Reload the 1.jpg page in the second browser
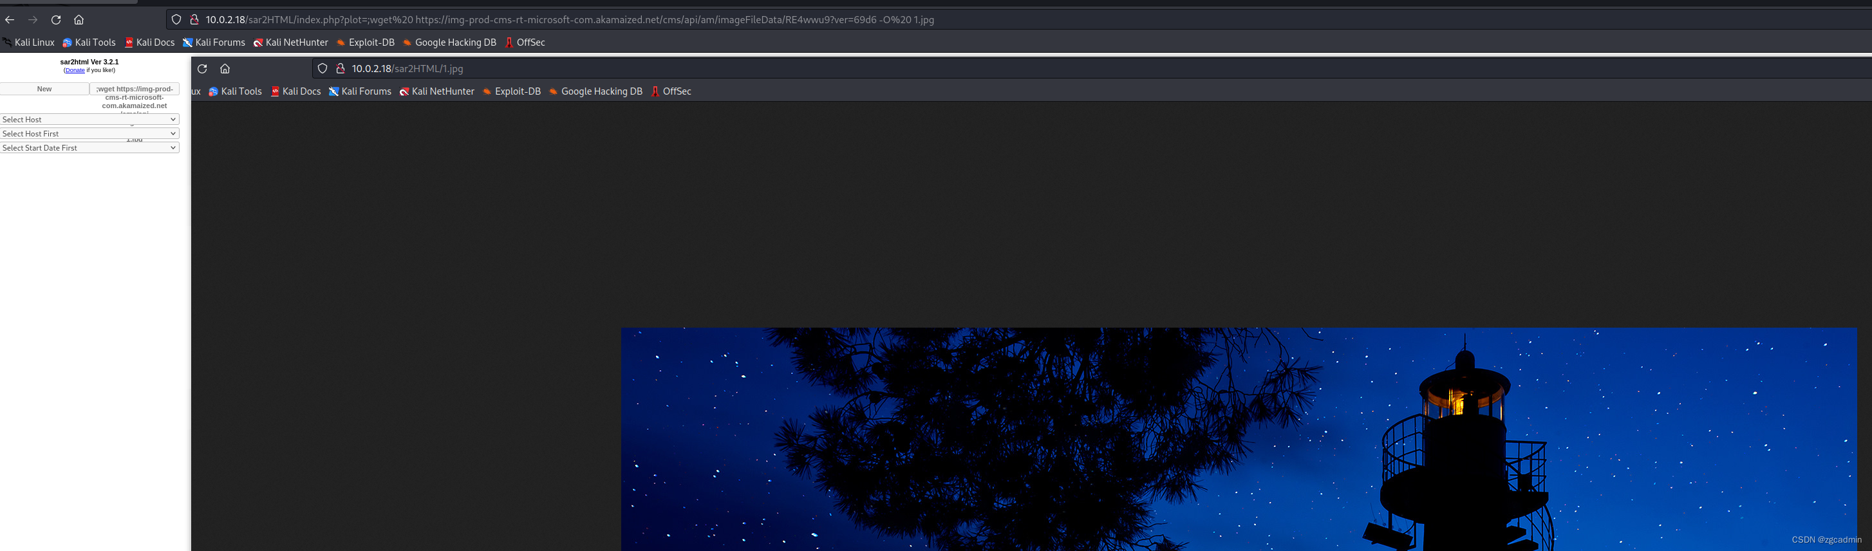 pos(202,68)
